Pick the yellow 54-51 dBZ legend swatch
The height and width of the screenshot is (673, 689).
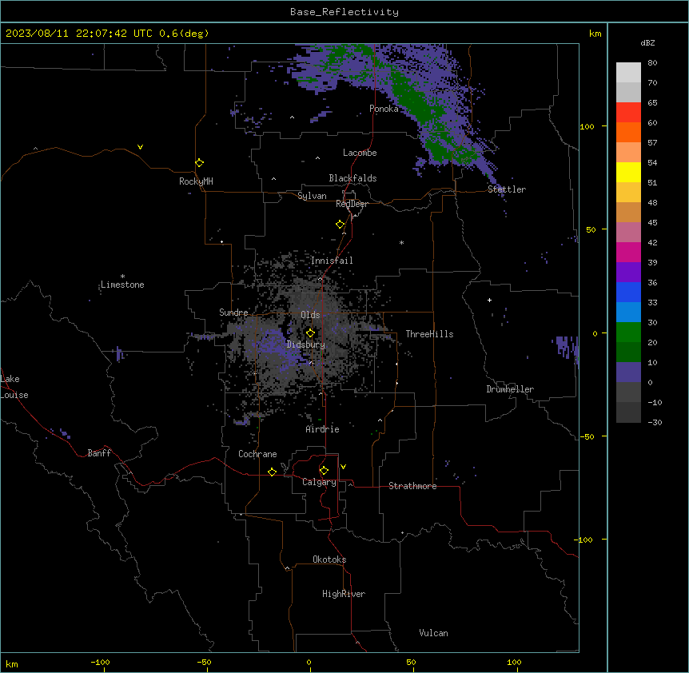pos(628,172)
